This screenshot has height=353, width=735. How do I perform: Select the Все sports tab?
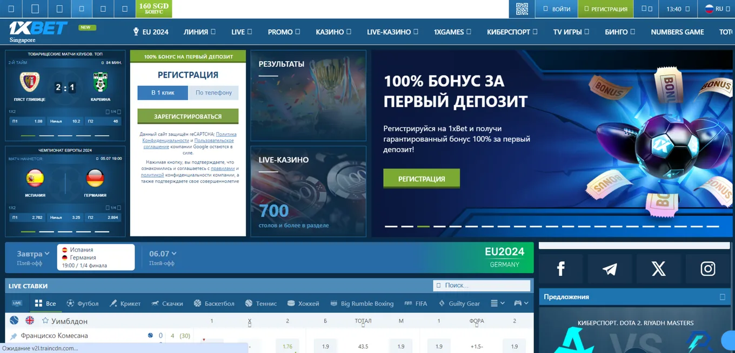tap(45, 303)
